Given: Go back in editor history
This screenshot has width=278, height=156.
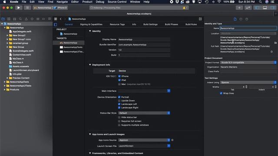Looking at the screenshot, I should click(x=61, y=19).
